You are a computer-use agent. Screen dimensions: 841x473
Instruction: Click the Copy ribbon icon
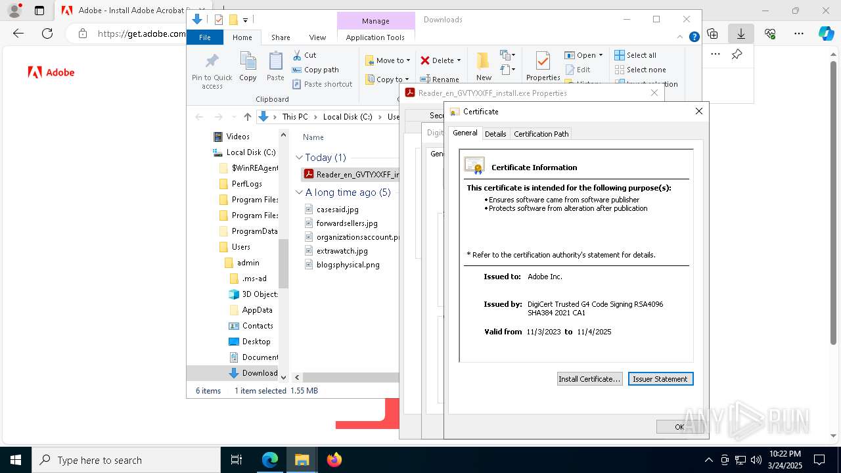(x=248, y=62)
